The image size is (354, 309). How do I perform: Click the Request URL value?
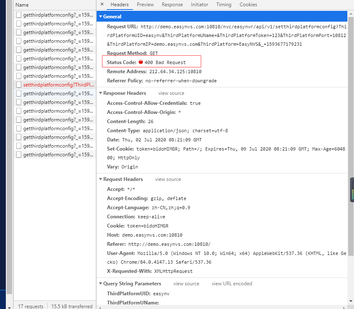[227, 35]
